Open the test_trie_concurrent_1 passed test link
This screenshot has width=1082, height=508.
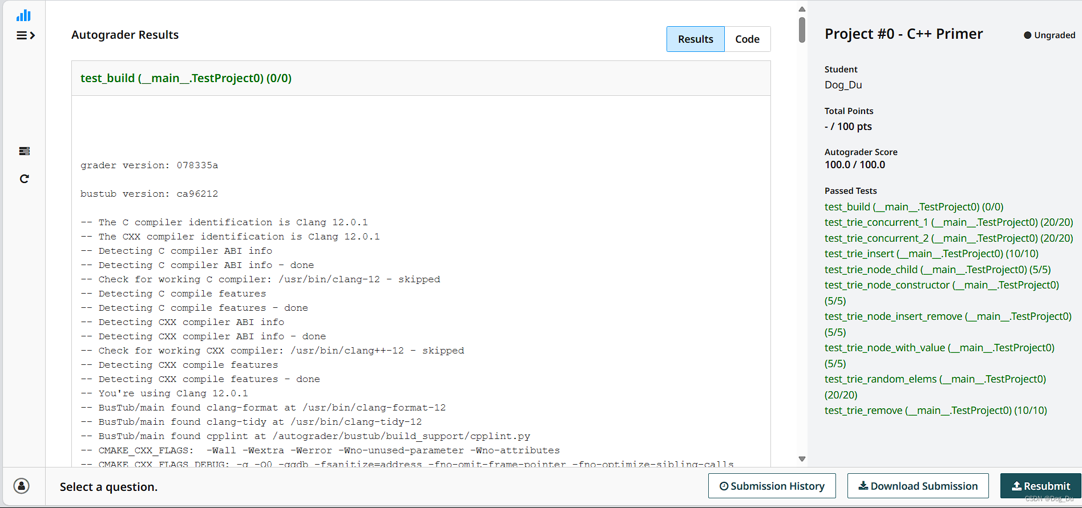[948, 222]
